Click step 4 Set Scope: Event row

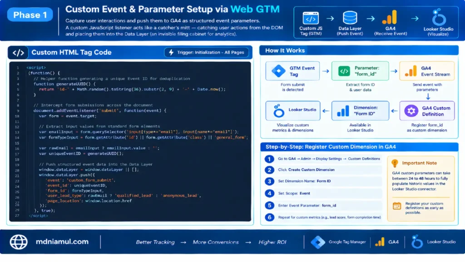(323, 193)
